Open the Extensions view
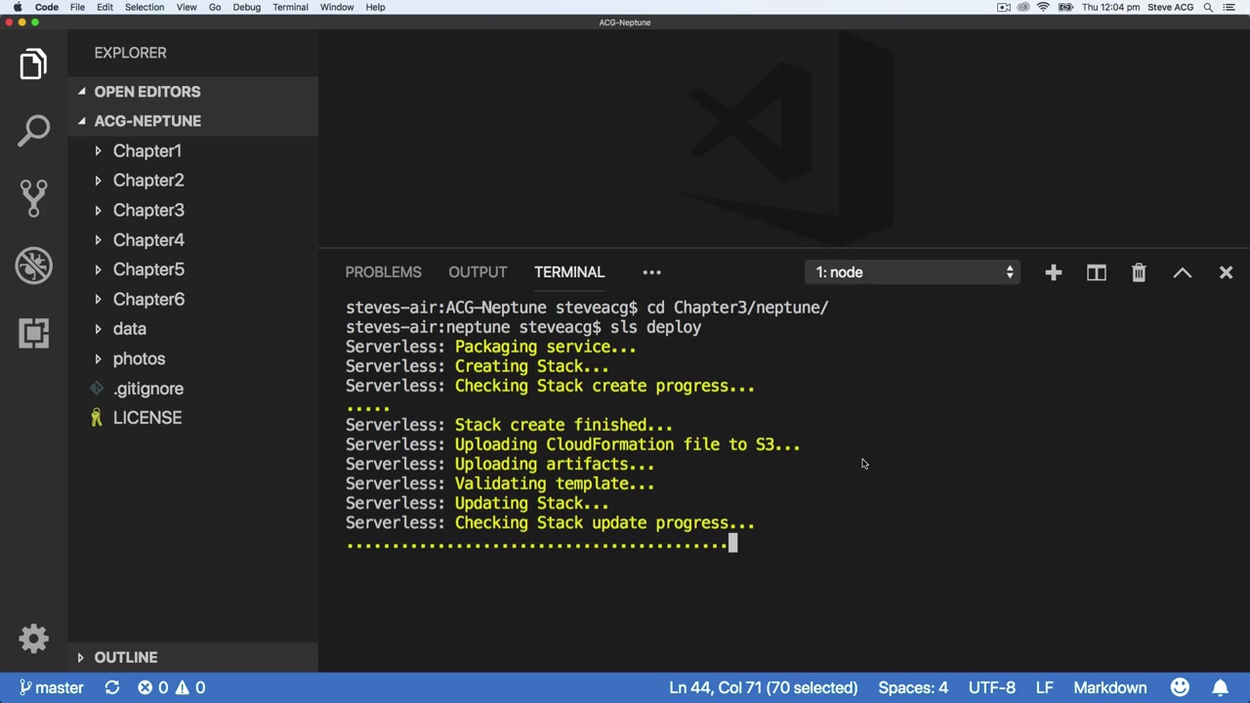Screen dimensions: 1250x703 33,333
